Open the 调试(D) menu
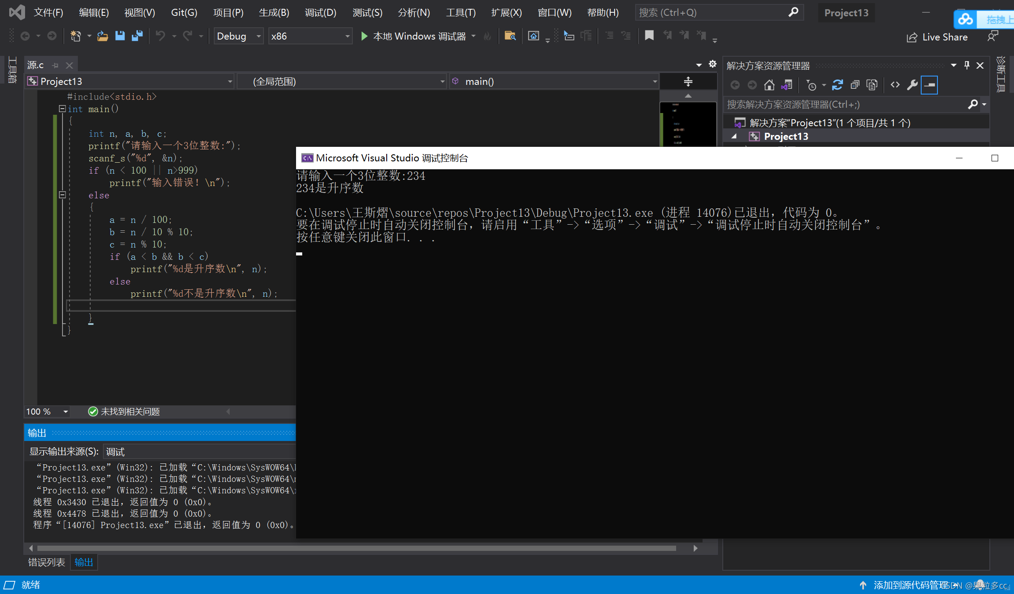This screenshot has height=594, width=1014. click(x=320, y=12)
